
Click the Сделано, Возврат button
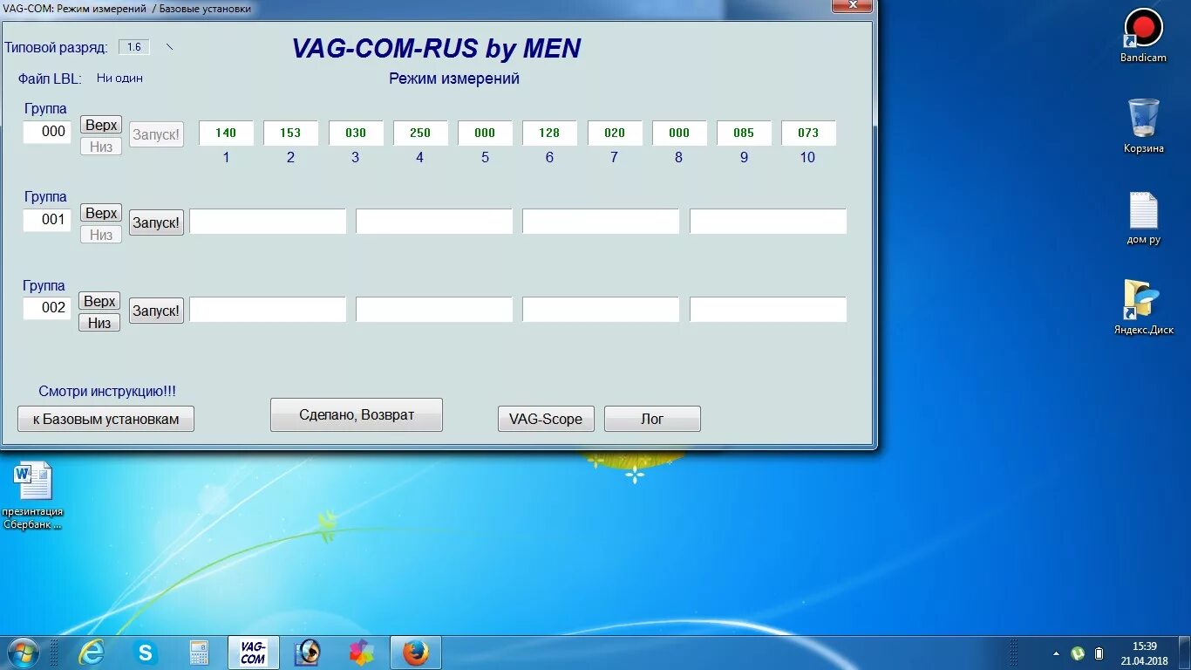[x=357, y=415]
